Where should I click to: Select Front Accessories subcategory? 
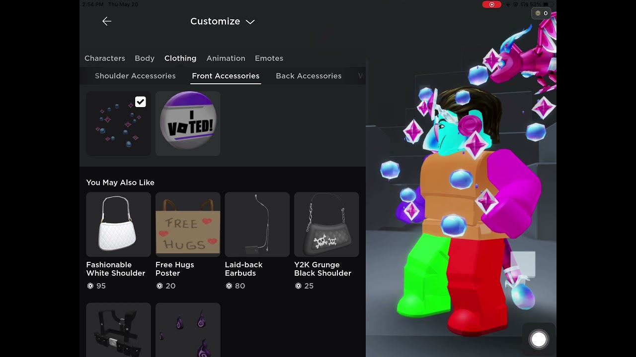click(226, 76)
